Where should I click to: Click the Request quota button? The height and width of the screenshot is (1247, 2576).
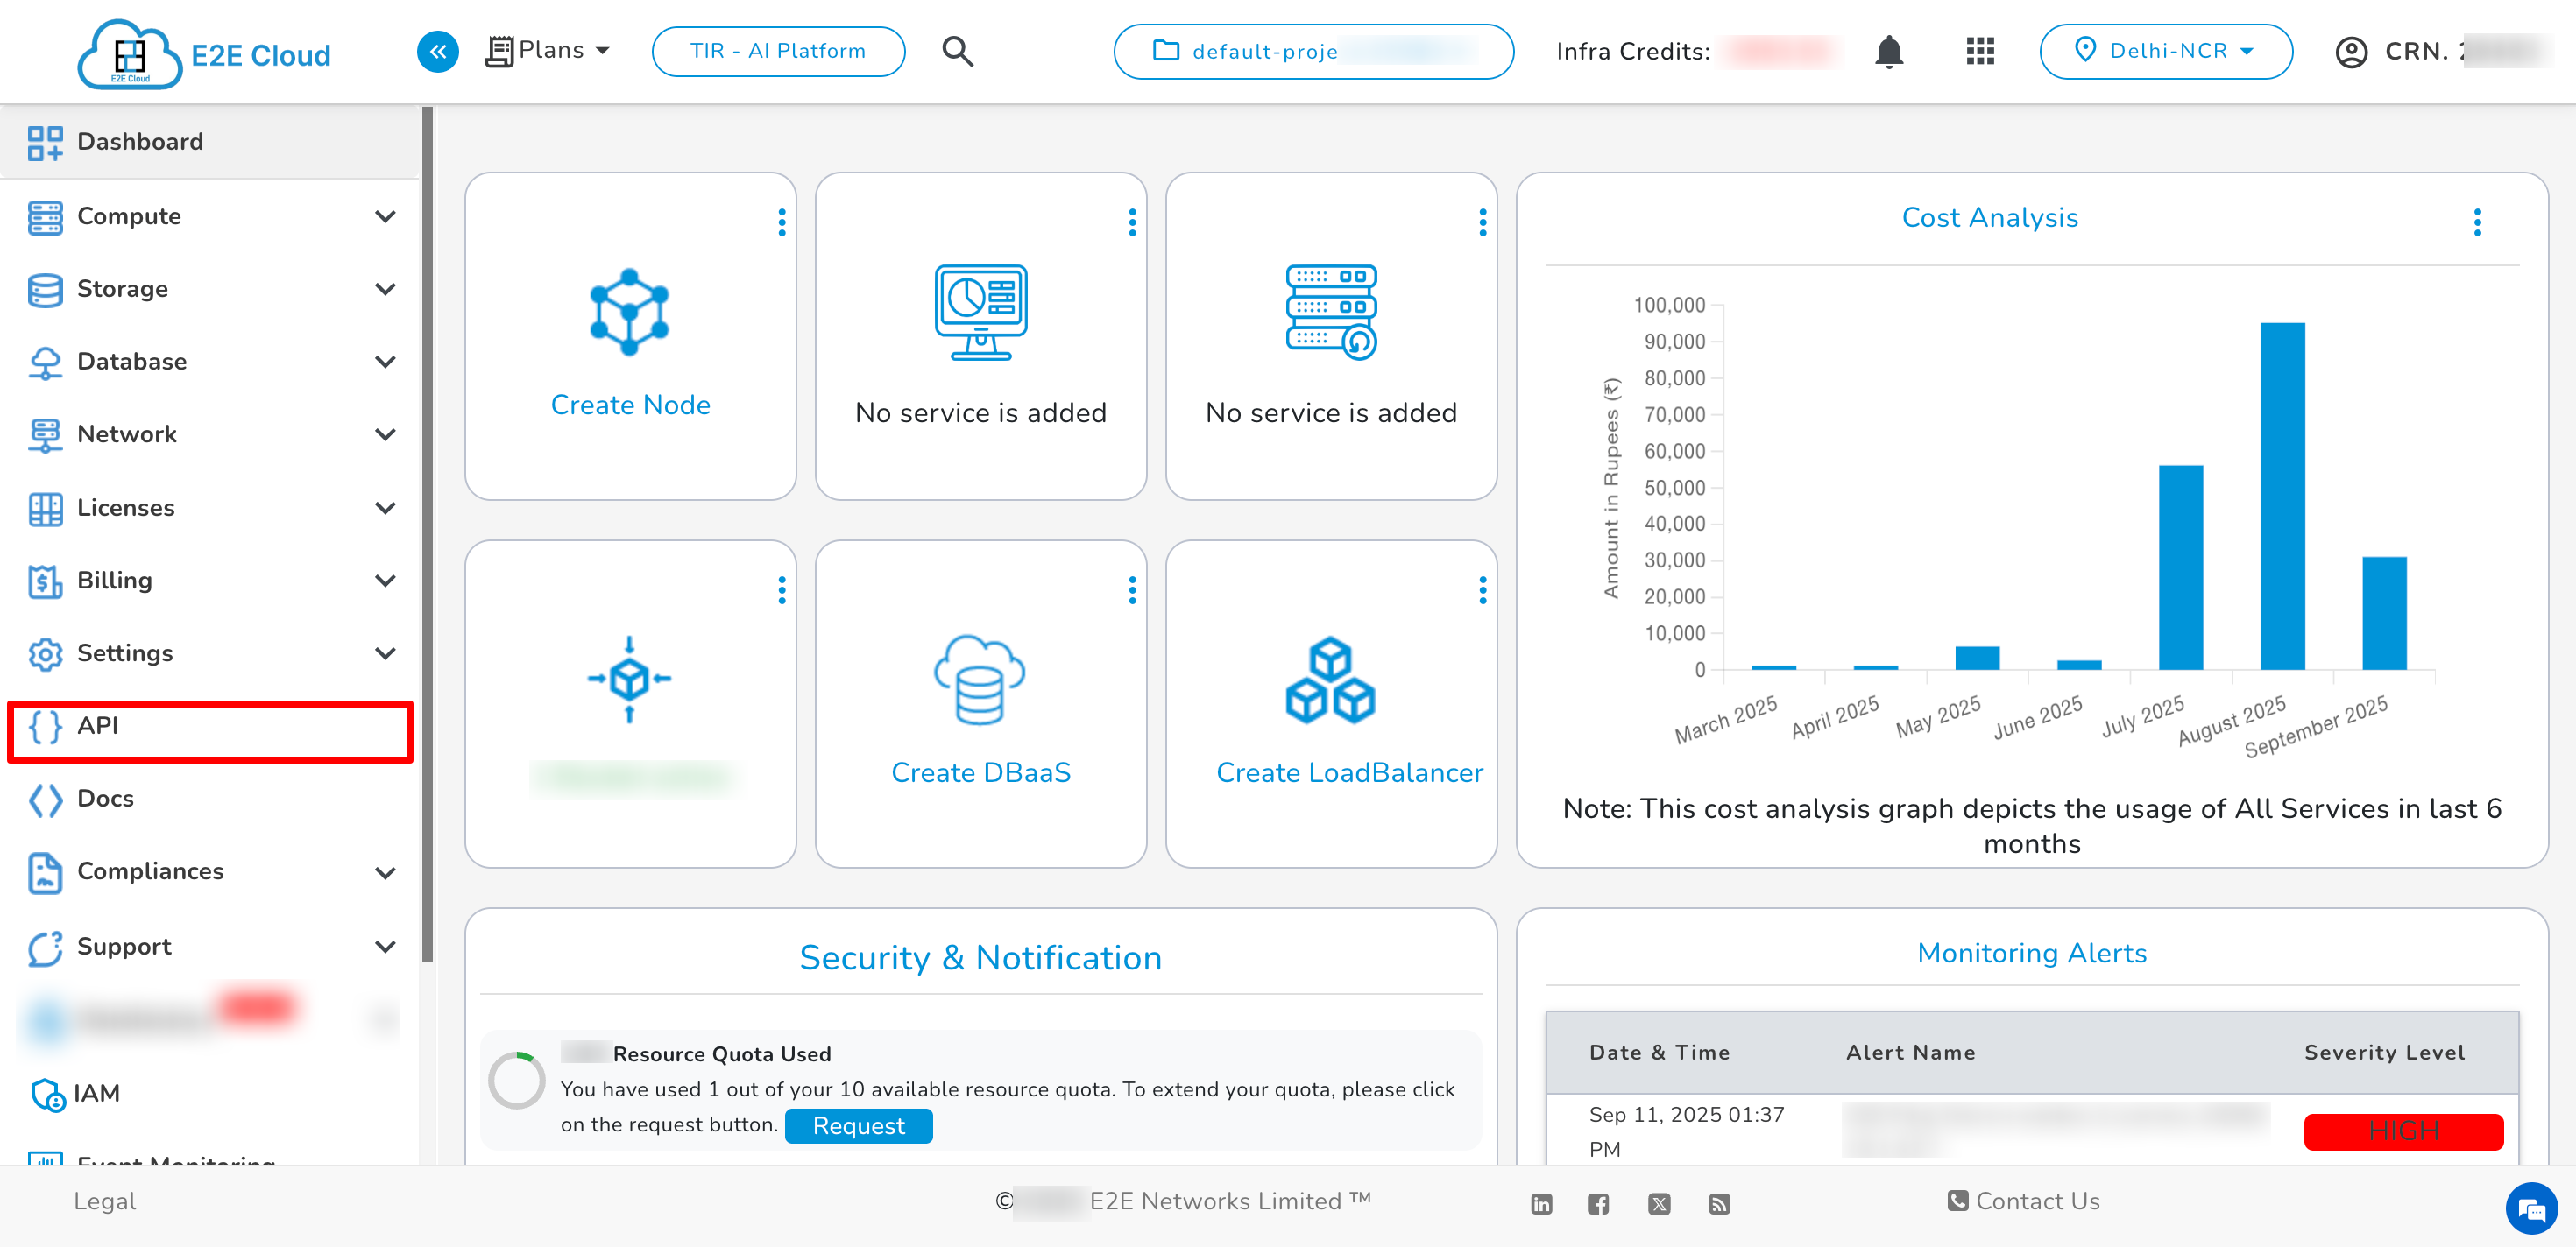pos(858,1125)
